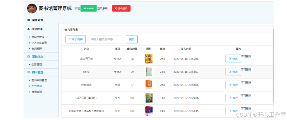This screenshot has width=287, height=120.
Task: Click 修改 button for 认识乐理（第8版）
Action: click(233, 98)
